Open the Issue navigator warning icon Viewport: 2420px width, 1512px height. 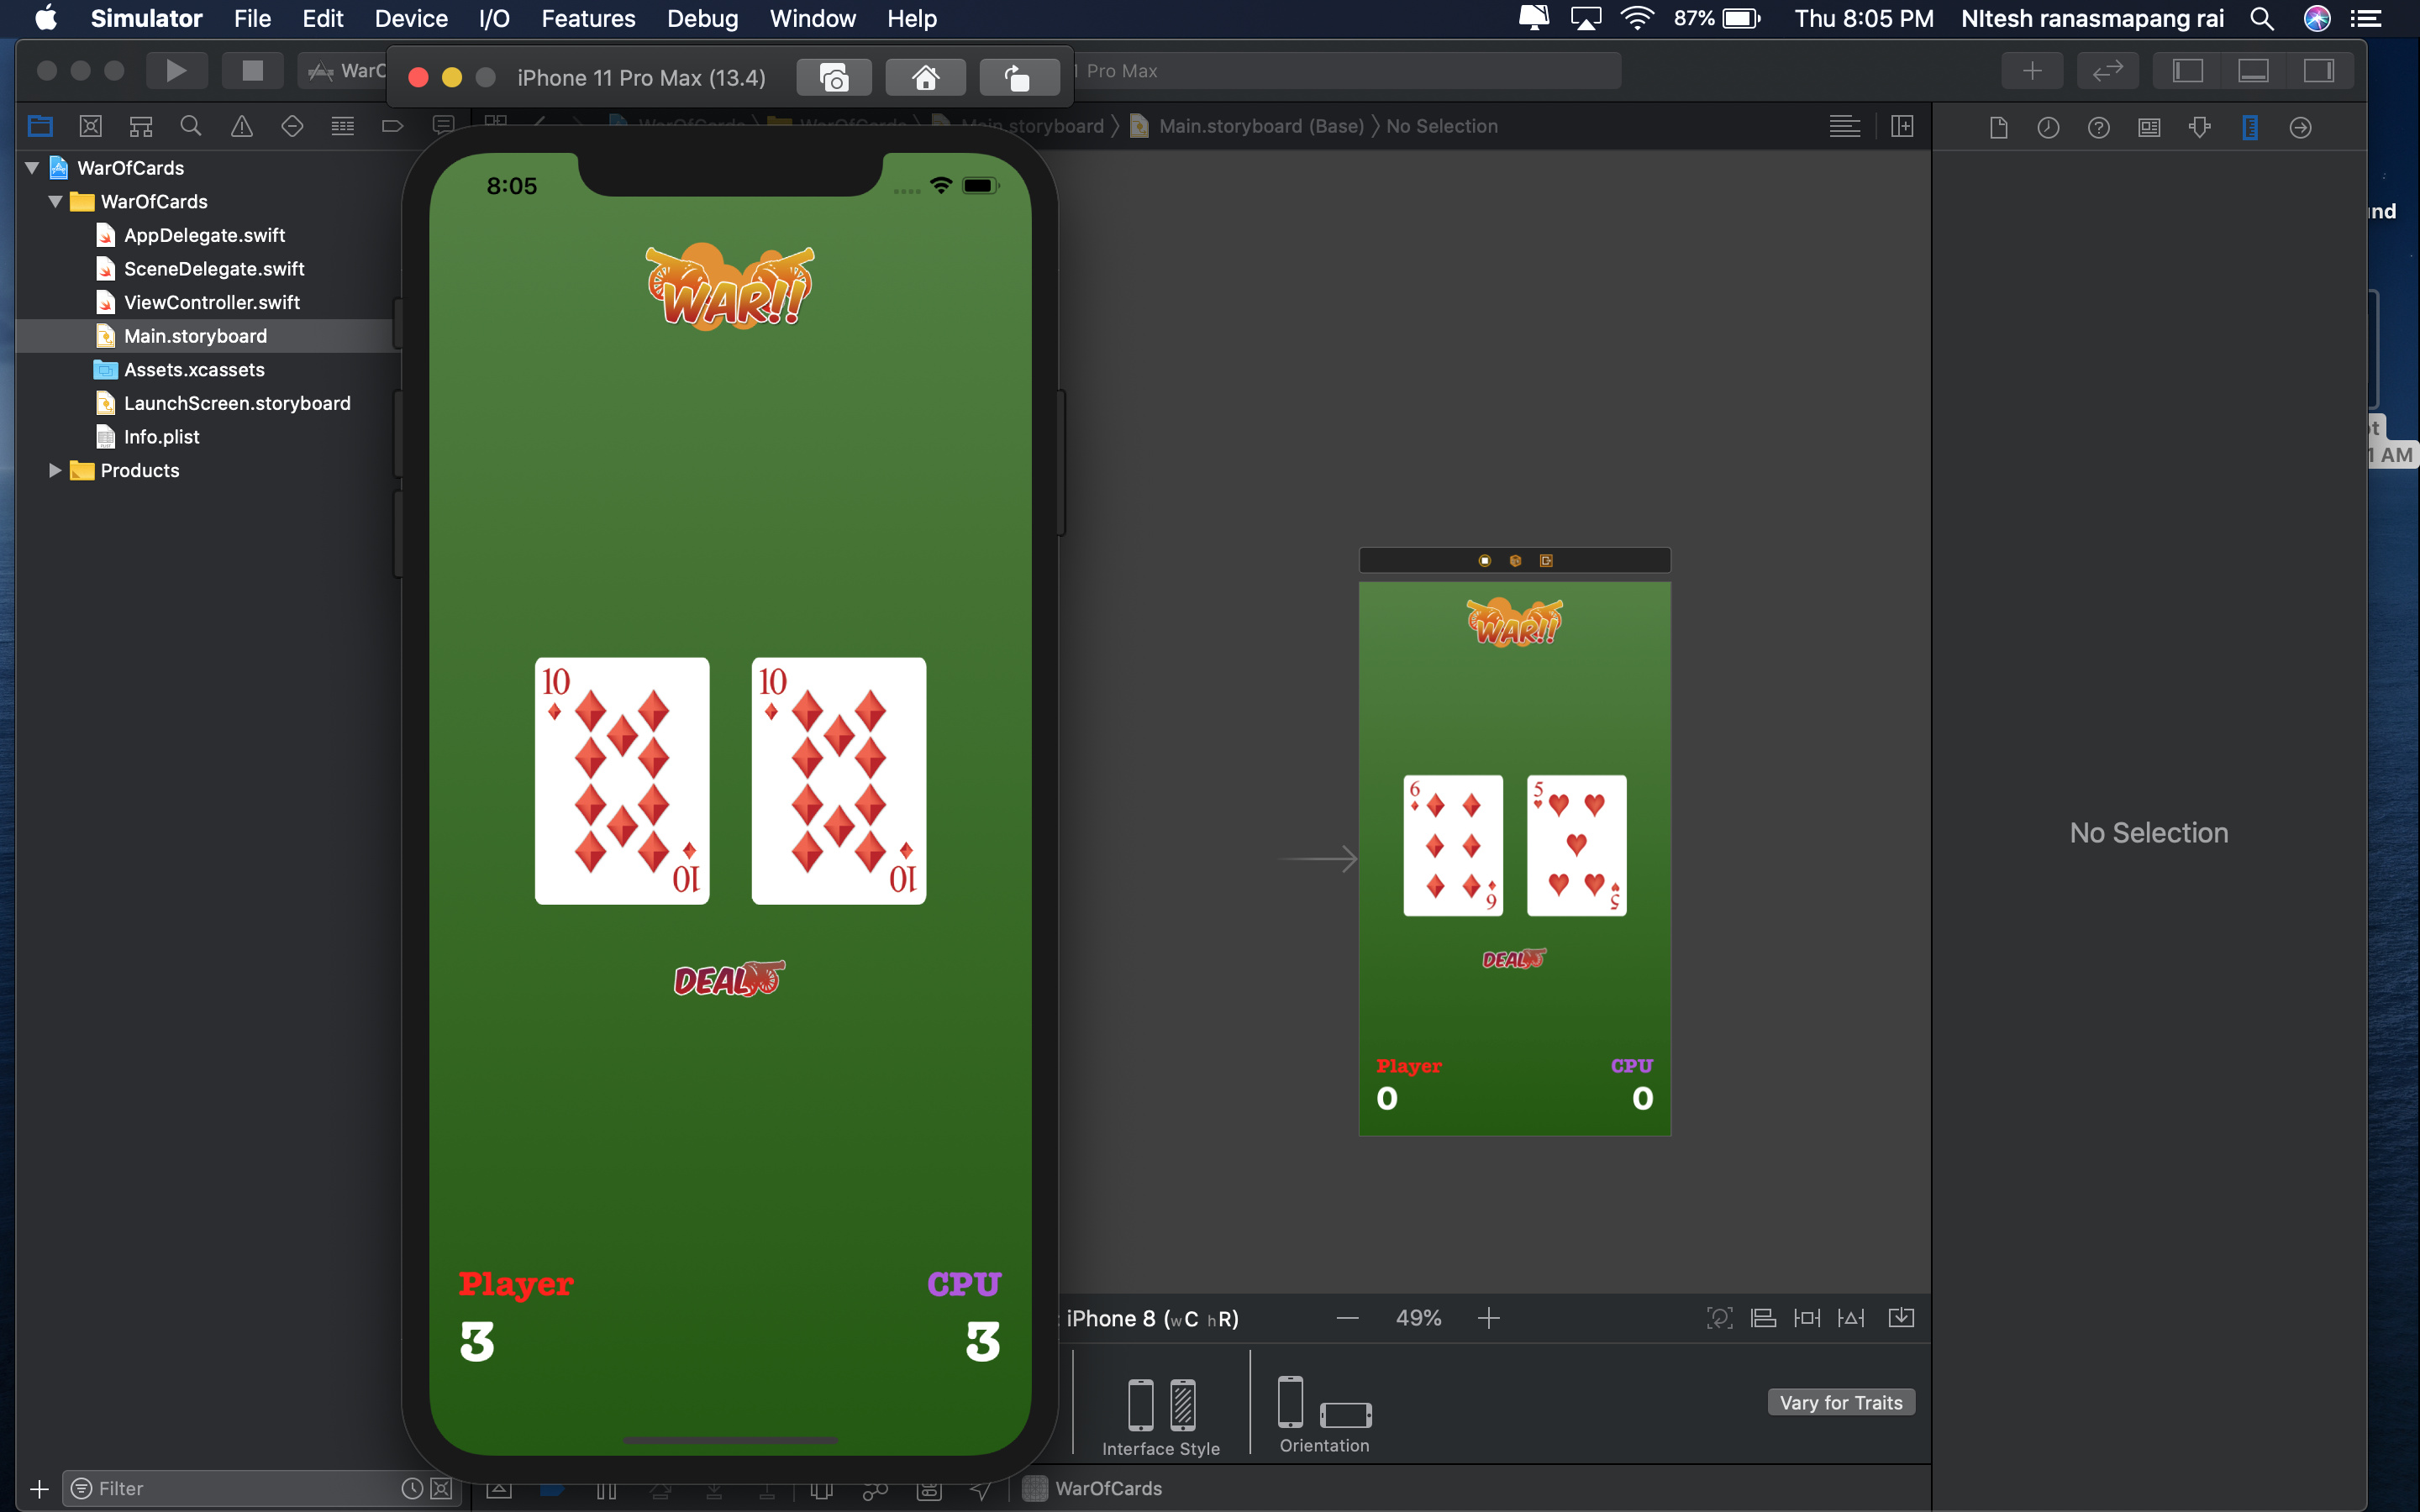pyautogui.click(x=241, y=126)
